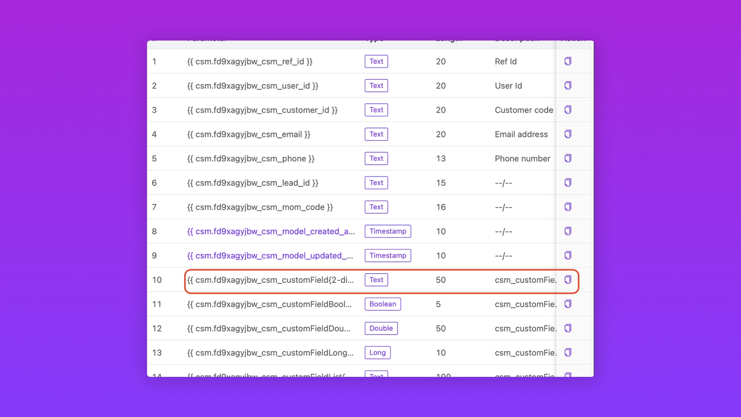Select the csm_ref_id parameter text
This screenshot has width=741, height=417.
click(249, 61)
